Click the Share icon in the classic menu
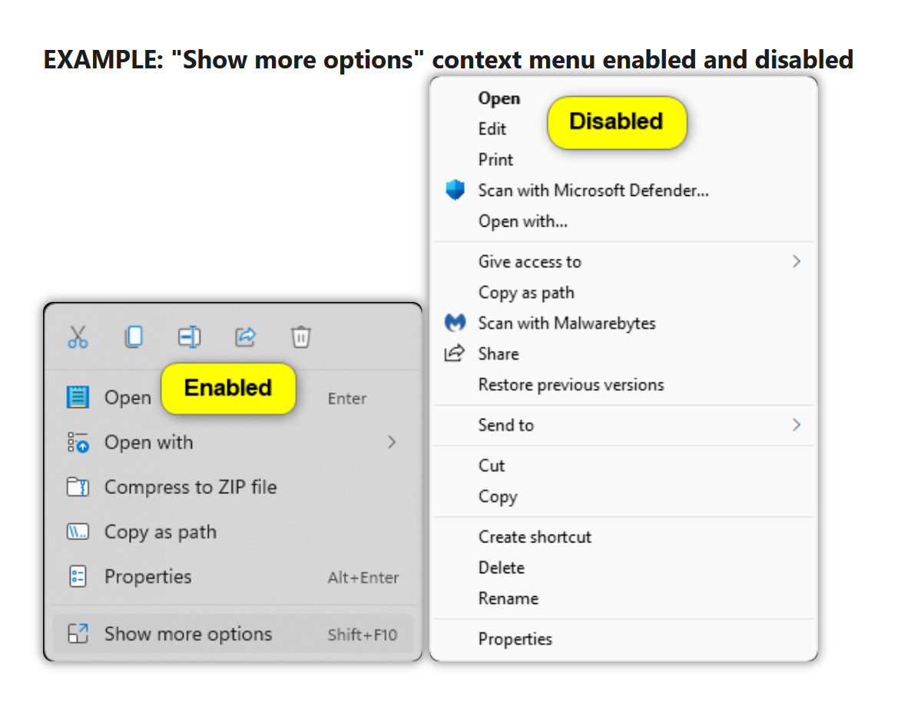Viewport: 901px width, 723px height. 455,353
